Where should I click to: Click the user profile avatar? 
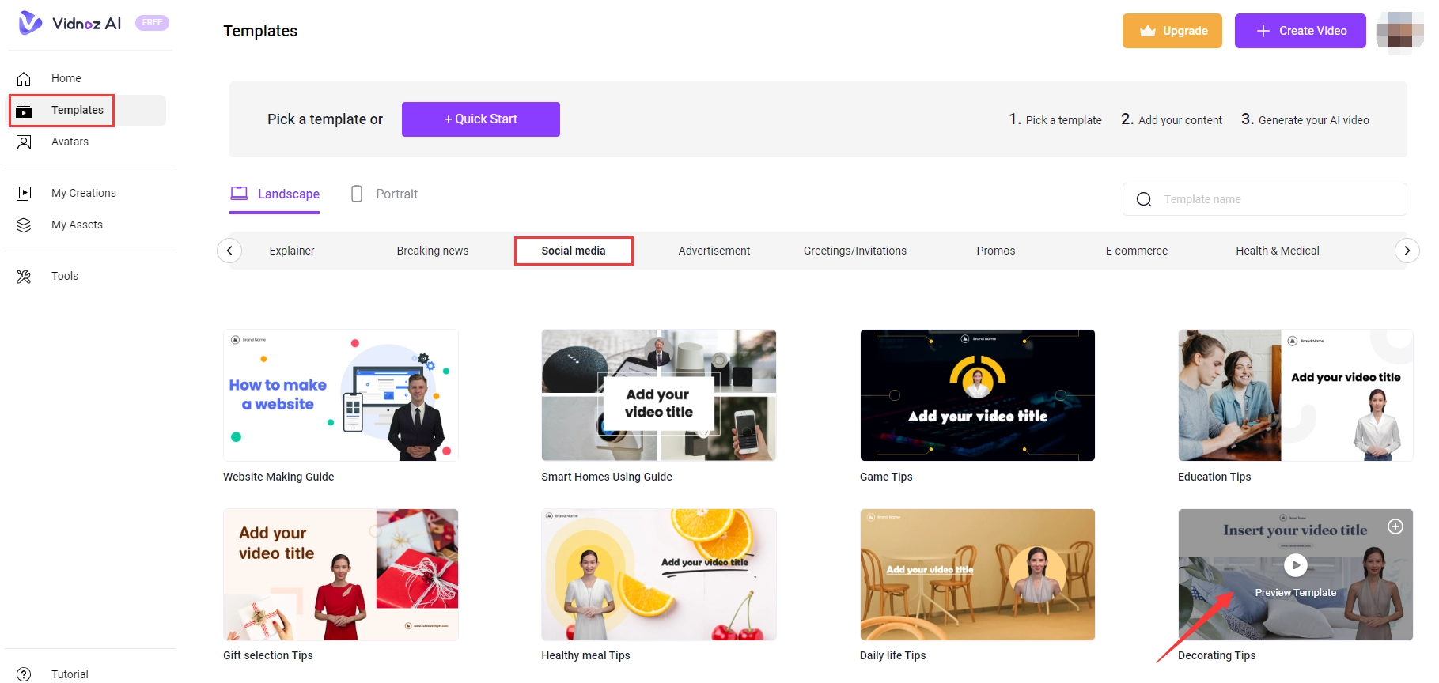coord(1399,31)
